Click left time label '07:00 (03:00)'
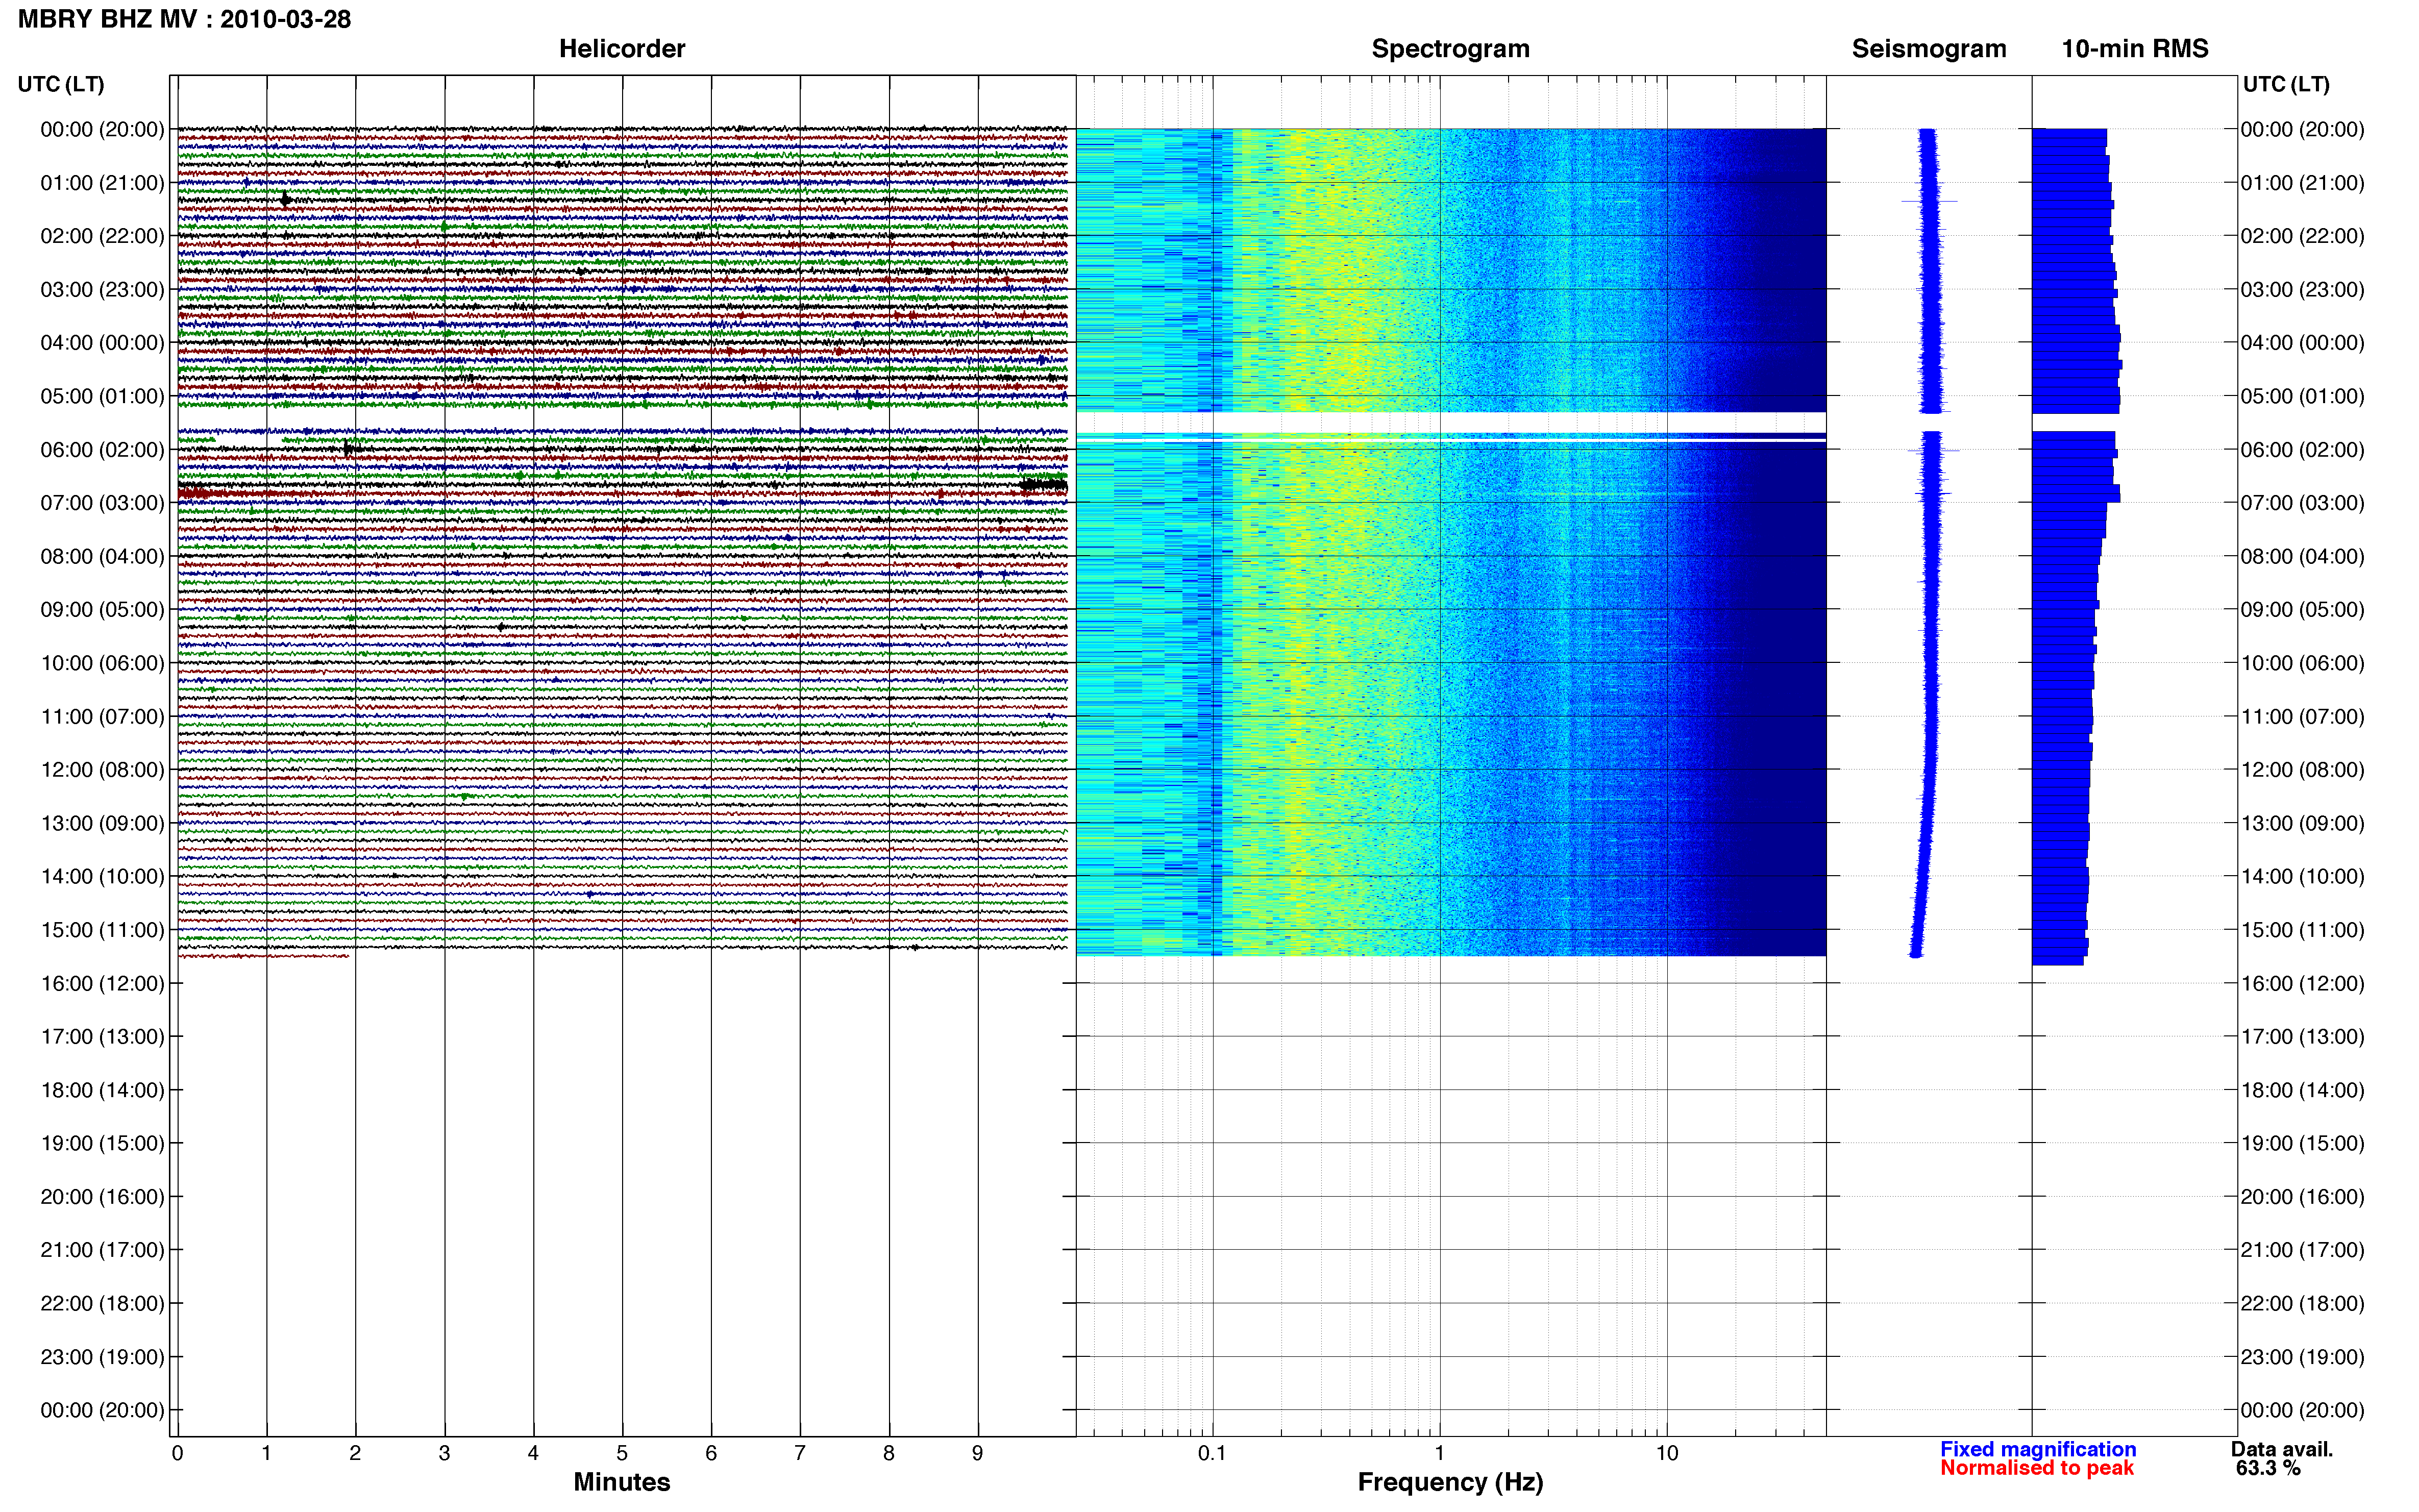 [102, 503]
